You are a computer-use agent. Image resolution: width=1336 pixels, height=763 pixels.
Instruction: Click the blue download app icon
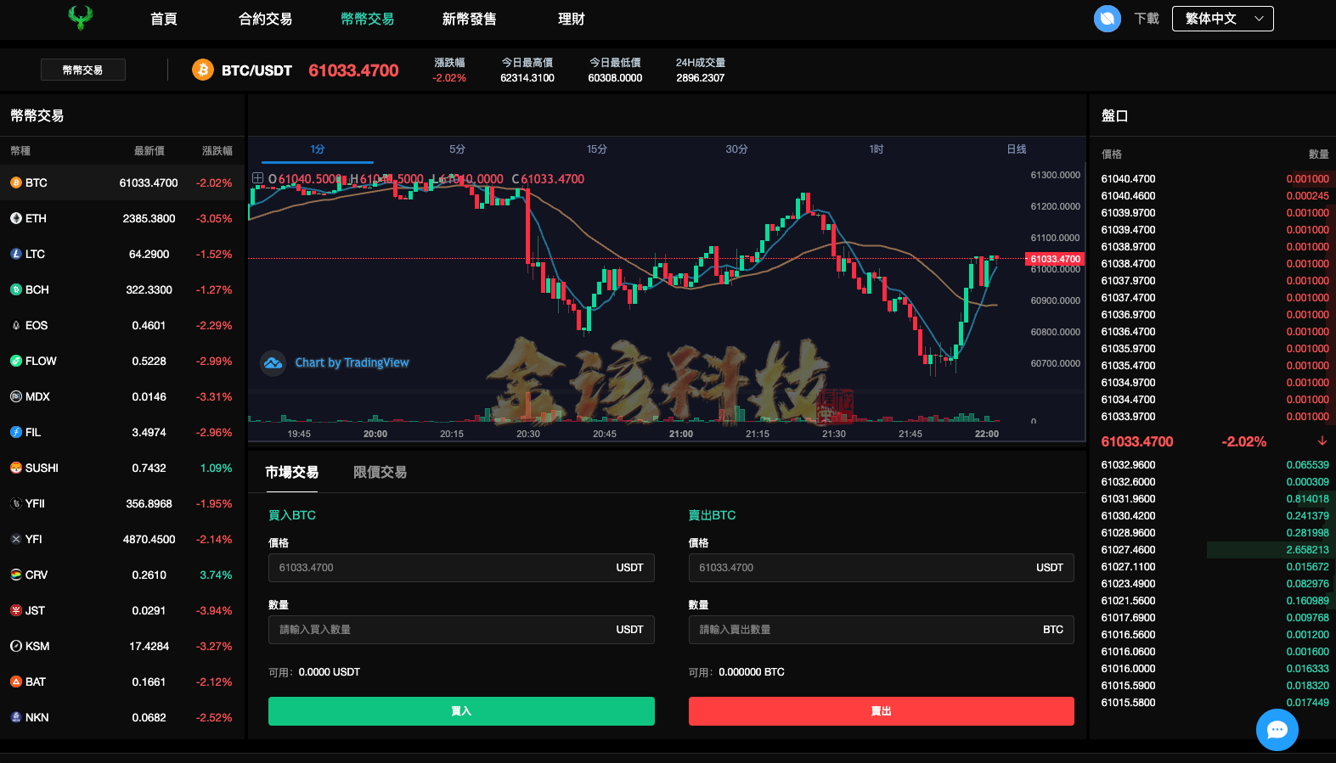click(x=1107, y=18)
